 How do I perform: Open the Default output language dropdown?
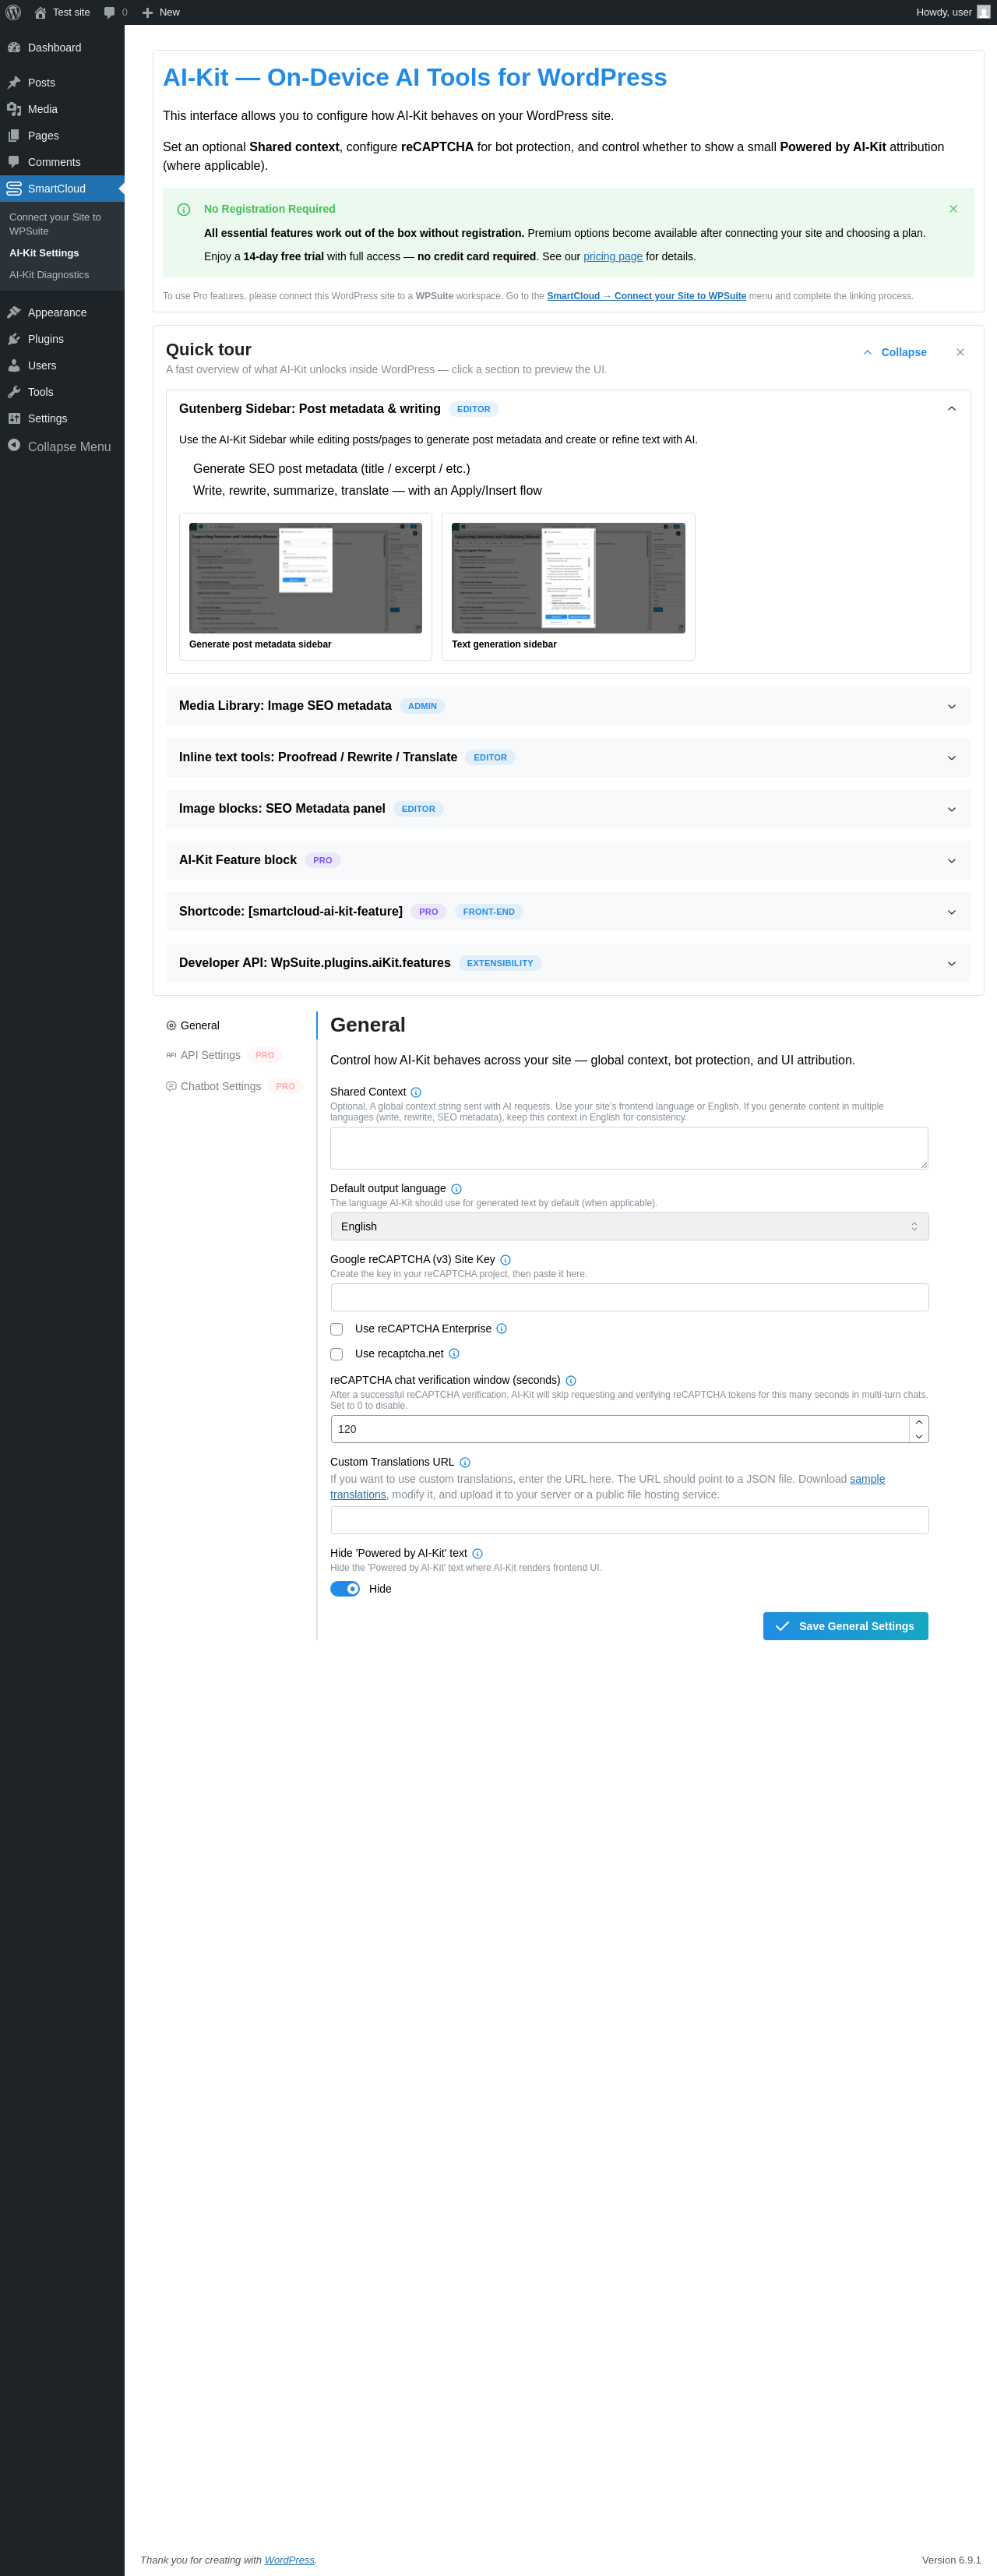pyautogui.click(x=629, y=1226)
